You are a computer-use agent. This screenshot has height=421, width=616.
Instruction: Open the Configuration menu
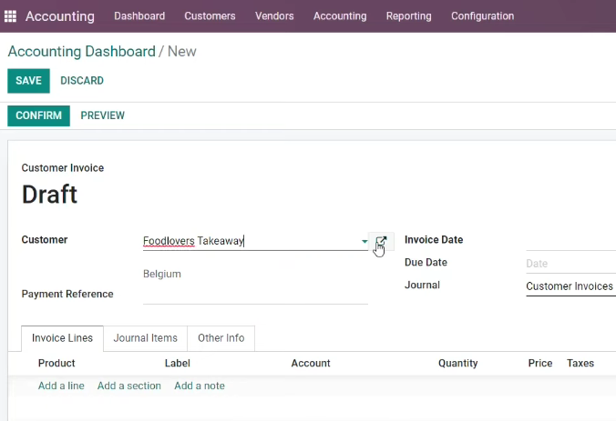pos(482,16)
